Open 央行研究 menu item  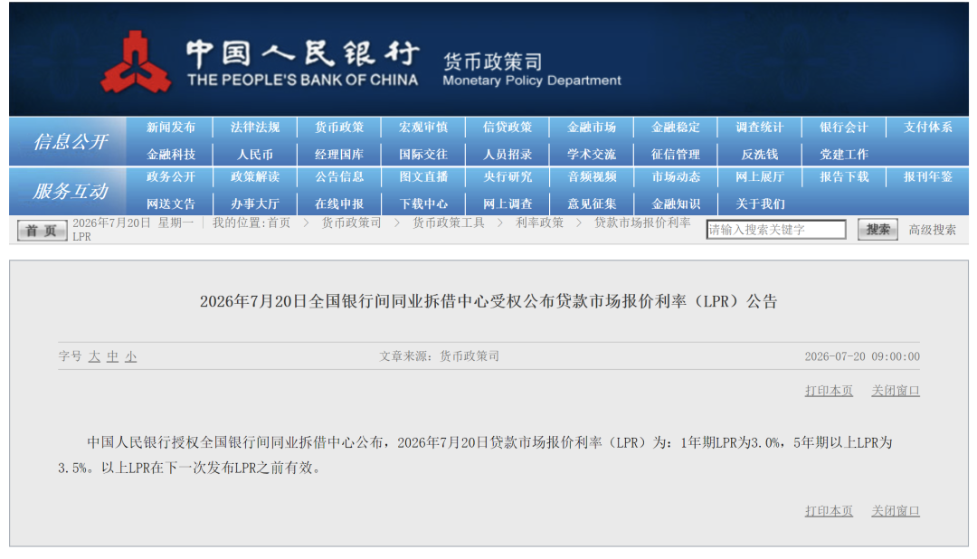point(507,177)
